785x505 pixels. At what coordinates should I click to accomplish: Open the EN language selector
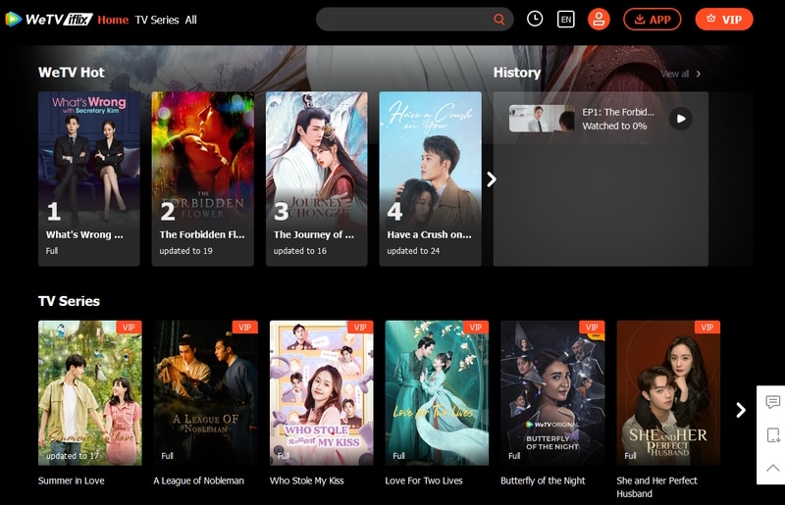(x=566, y=20)
